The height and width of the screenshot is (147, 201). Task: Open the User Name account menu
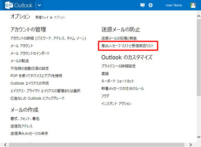coord(174,5)
